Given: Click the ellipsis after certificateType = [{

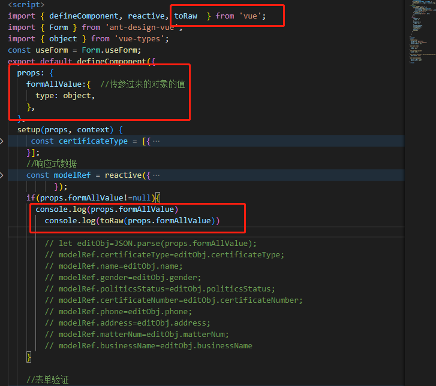Looking at the screenshot, I should click(x=157, y=141).
